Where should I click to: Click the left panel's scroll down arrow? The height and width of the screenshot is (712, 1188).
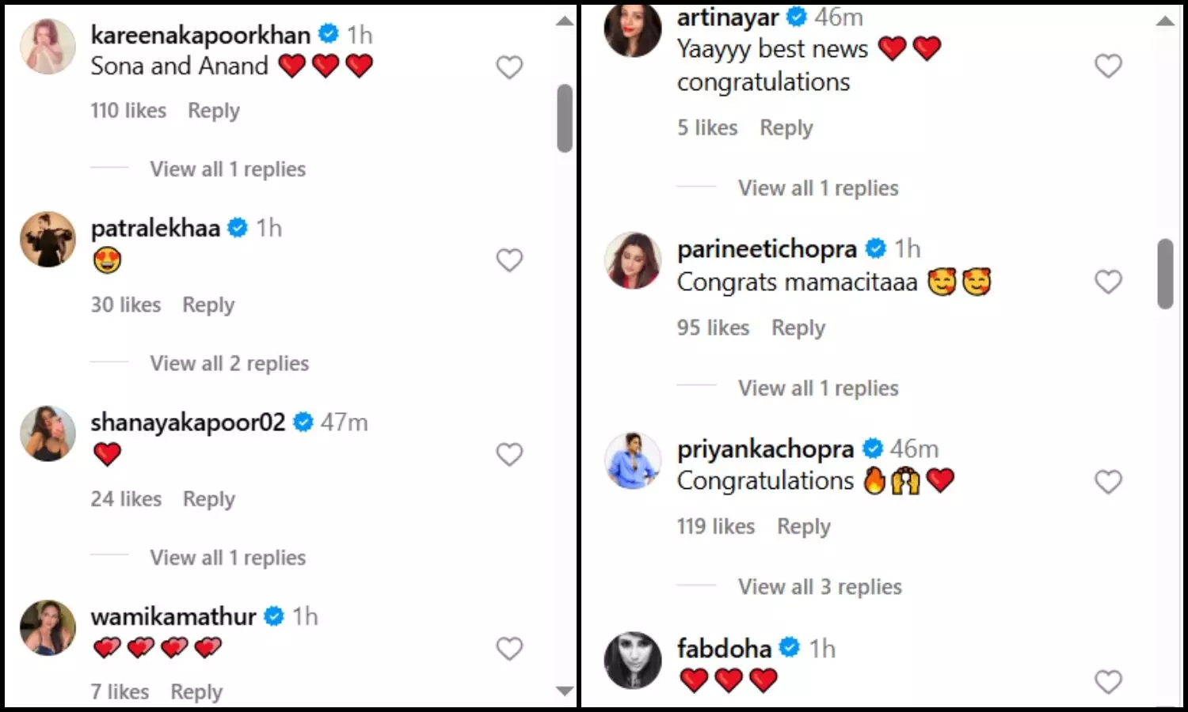[x=565, y=691]
